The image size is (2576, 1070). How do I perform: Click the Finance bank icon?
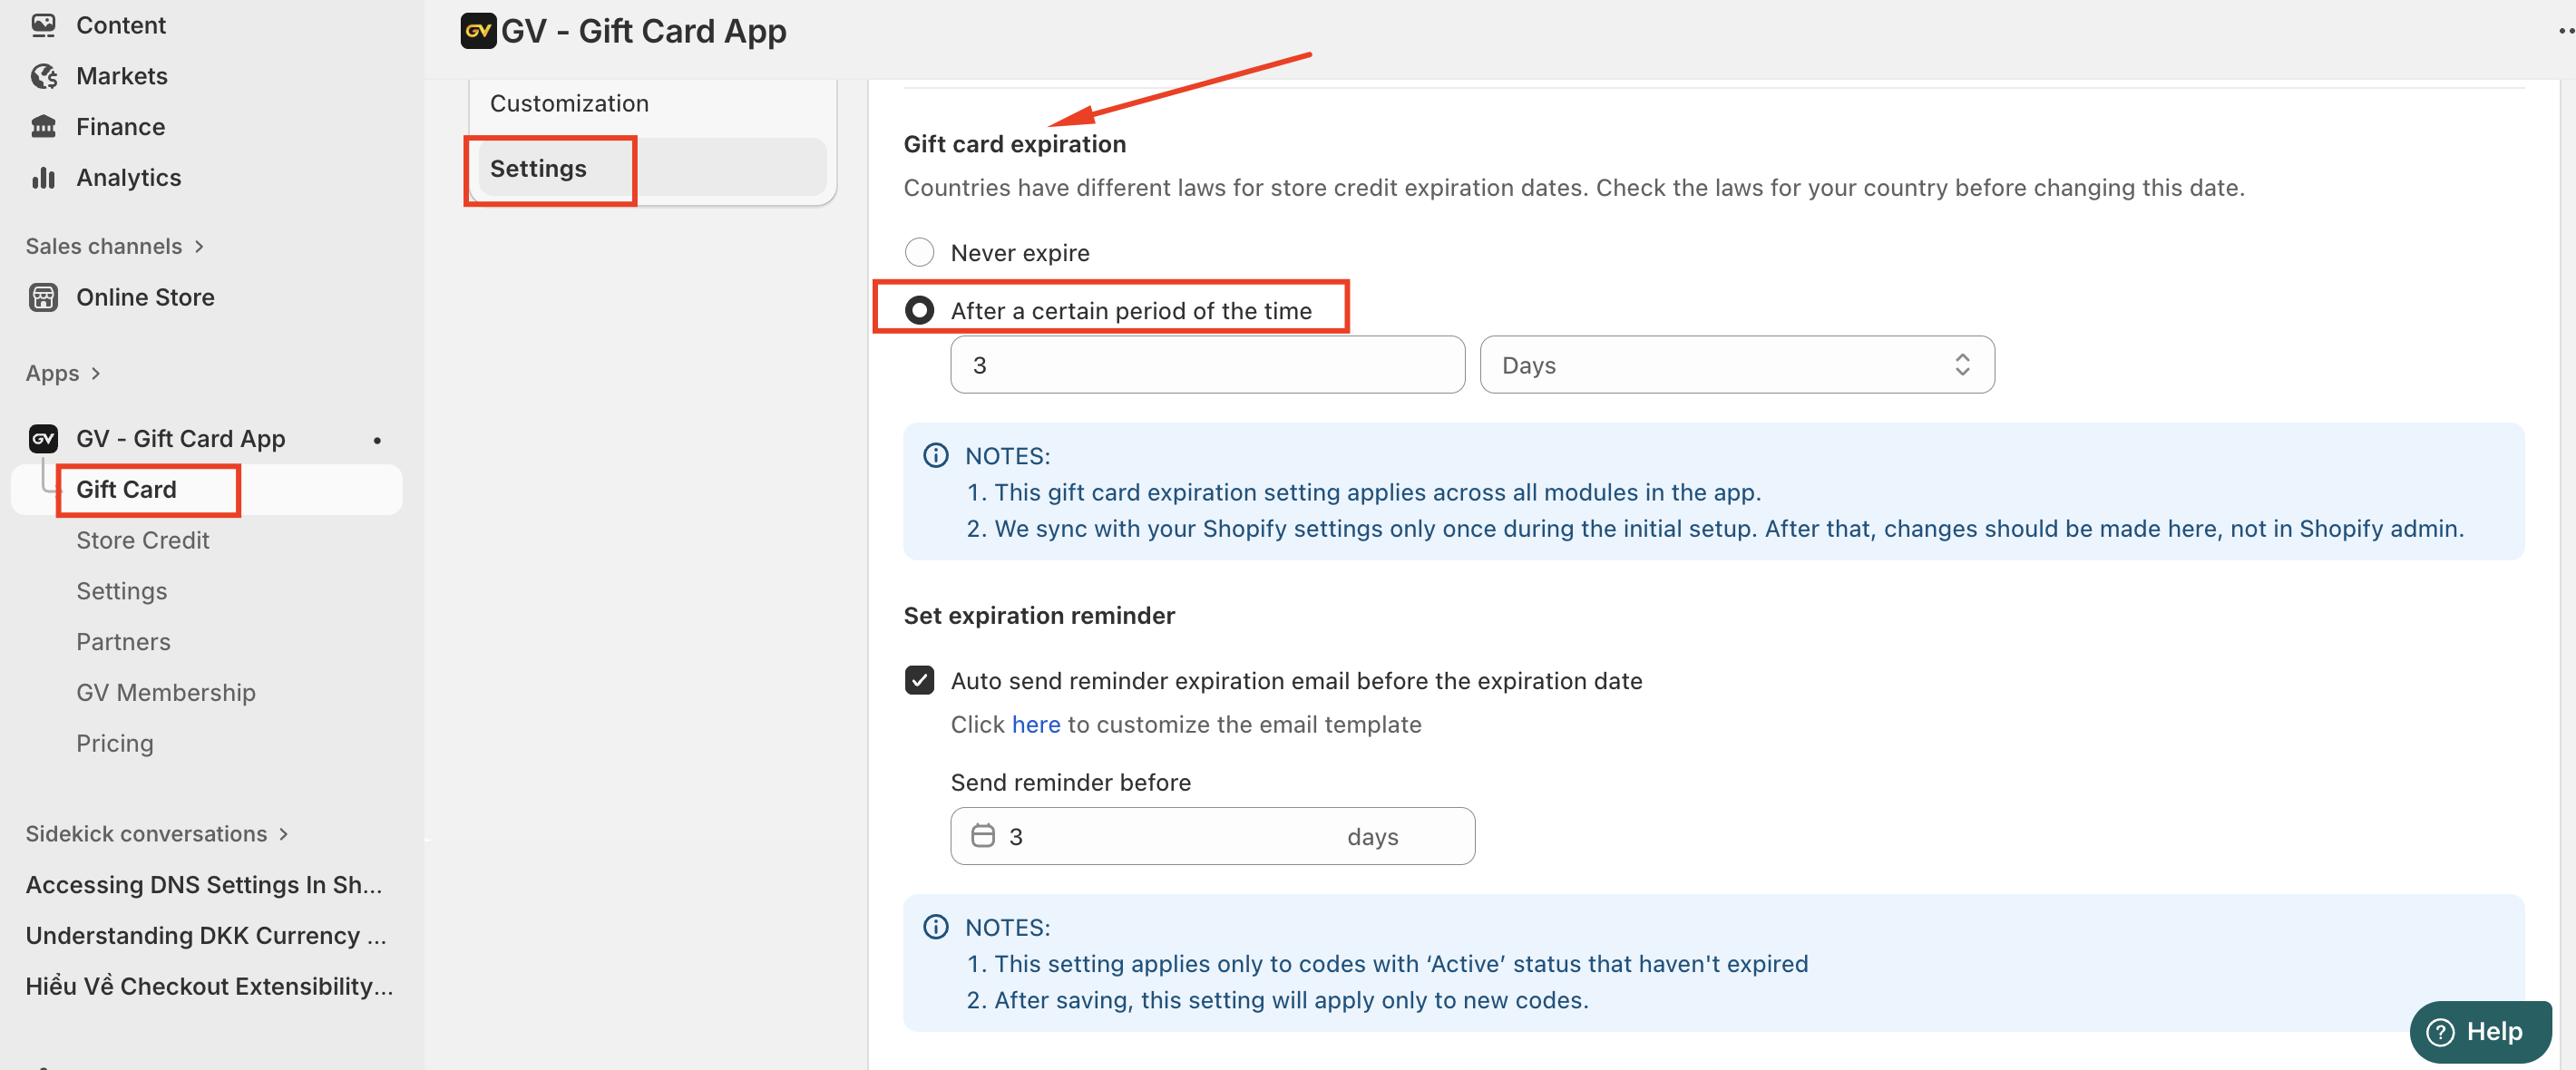[x=43, y=127]
